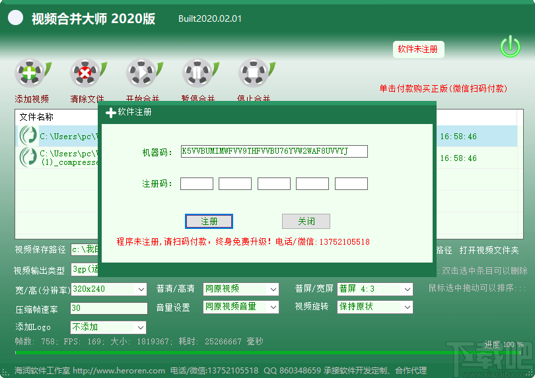The image size is (535, 378).
Task: Open the 普清/高清 quality dropdown
Action: pyautogui.click(x=241, y=290)
